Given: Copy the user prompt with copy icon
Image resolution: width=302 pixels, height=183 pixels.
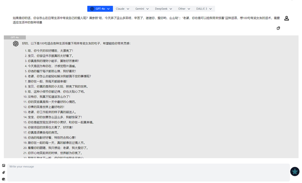Looking at the screenshot, I should tap(278, 28).
